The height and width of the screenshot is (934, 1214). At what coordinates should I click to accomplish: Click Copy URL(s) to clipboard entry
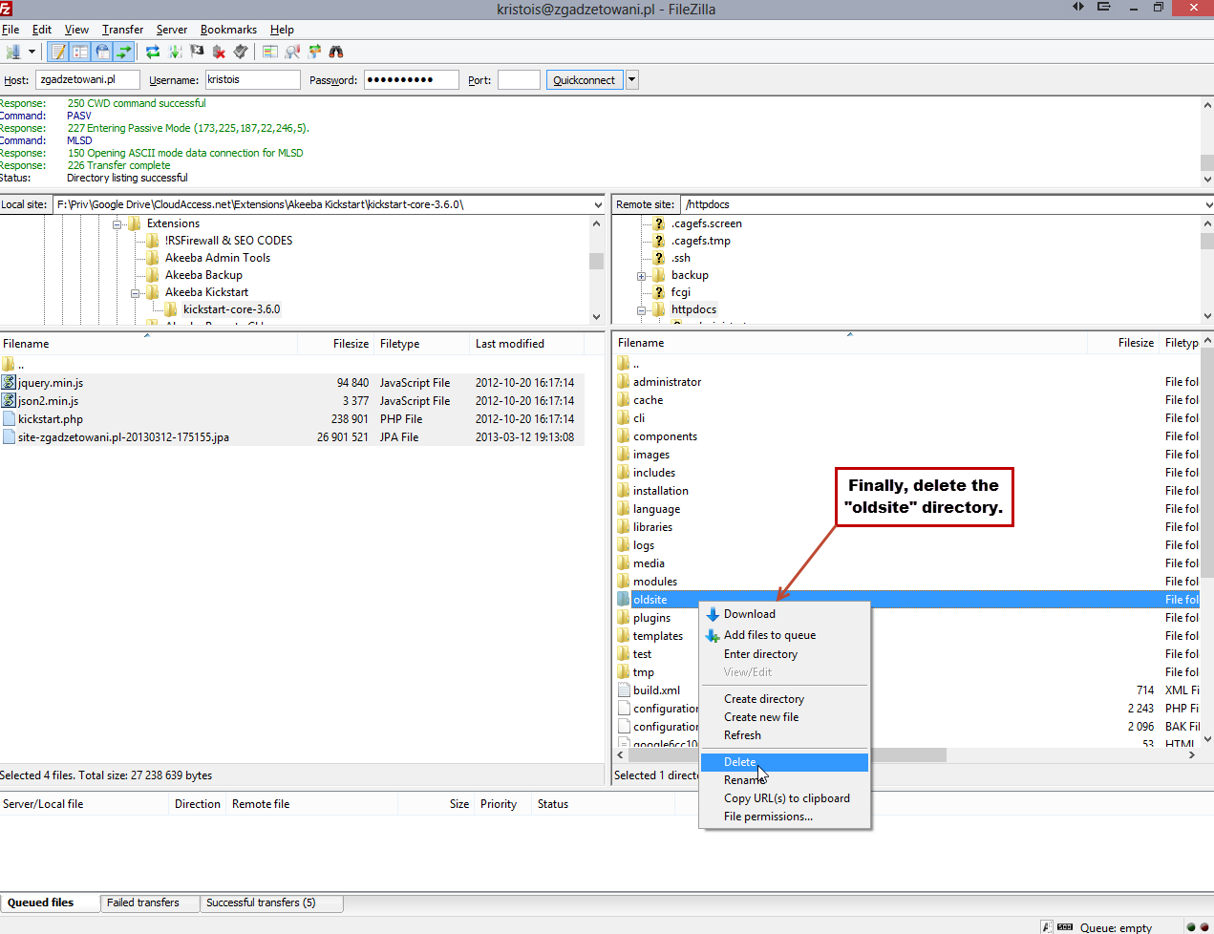pyautogui.click(x=784, y=798)
